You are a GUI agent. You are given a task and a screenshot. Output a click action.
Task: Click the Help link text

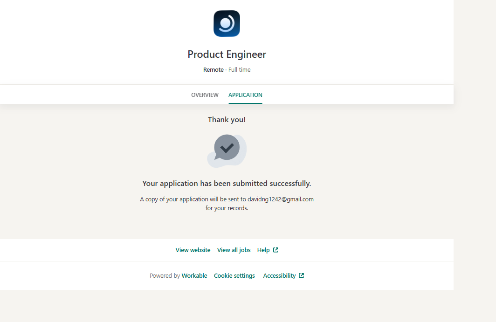[x=263, y=250]
